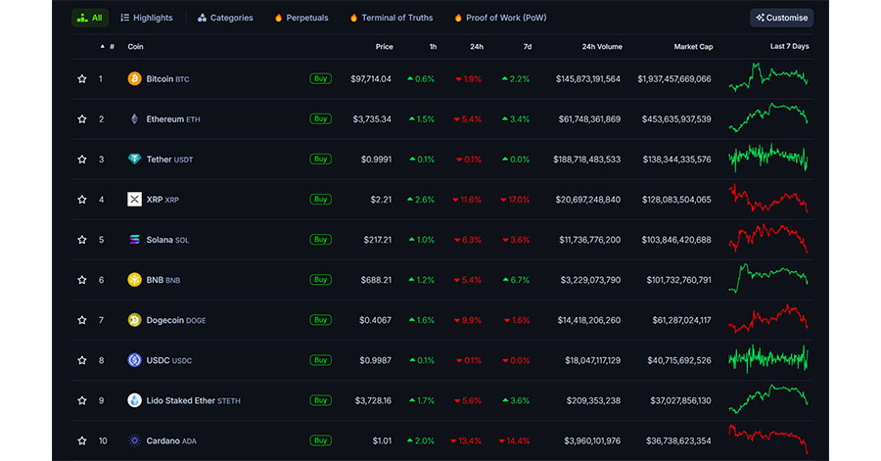Open Tether 7-day sparkline chart

click(768, 158)
